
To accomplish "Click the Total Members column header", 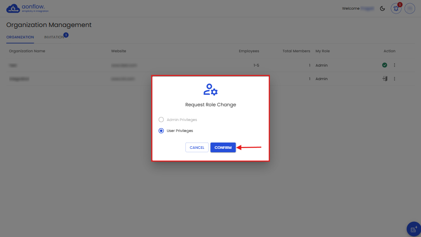I will click(296, 51).
